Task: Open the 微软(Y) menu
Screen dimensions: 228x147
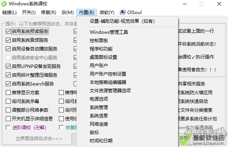Action: [107, 13]
